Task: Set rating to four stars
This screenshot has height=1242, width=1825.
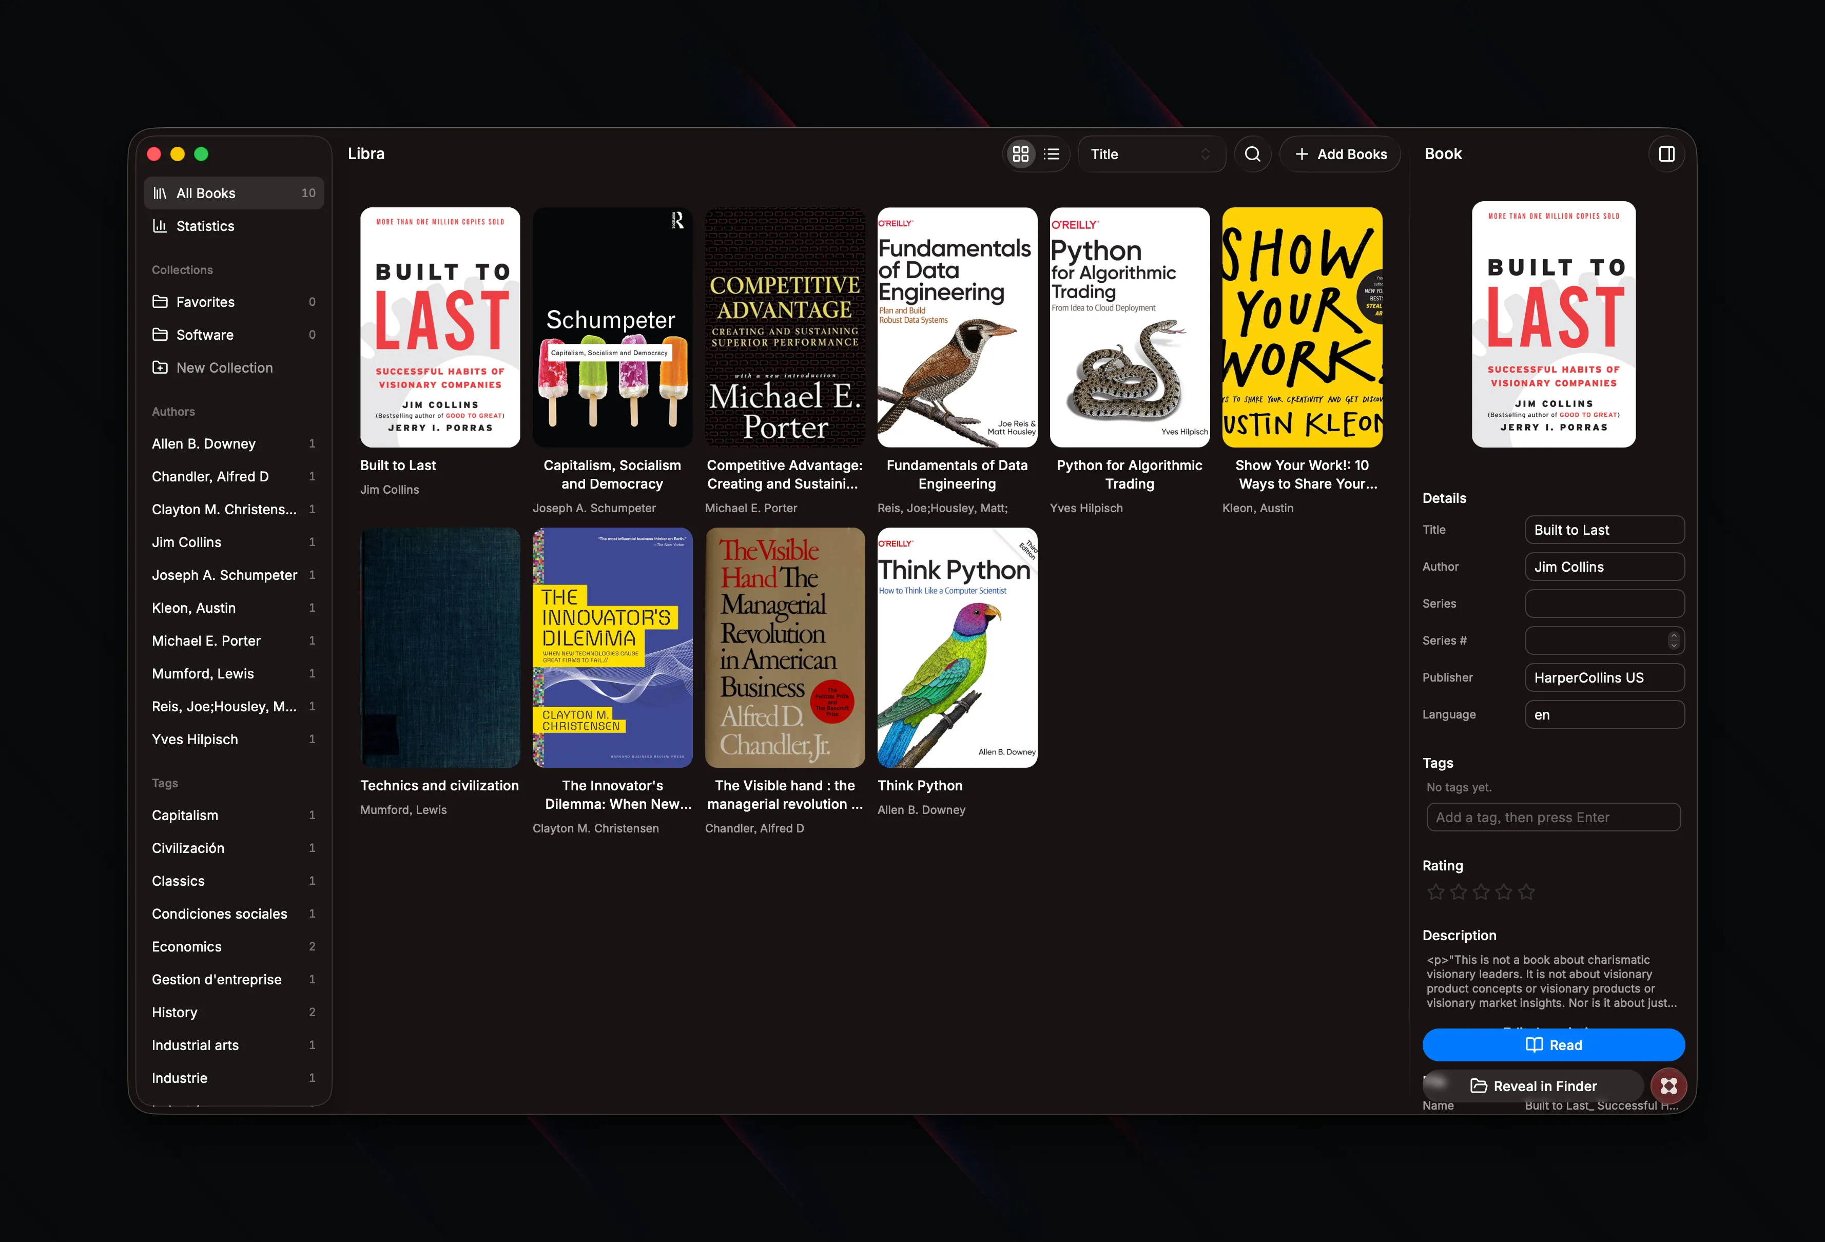Action: pos(1504,892)
